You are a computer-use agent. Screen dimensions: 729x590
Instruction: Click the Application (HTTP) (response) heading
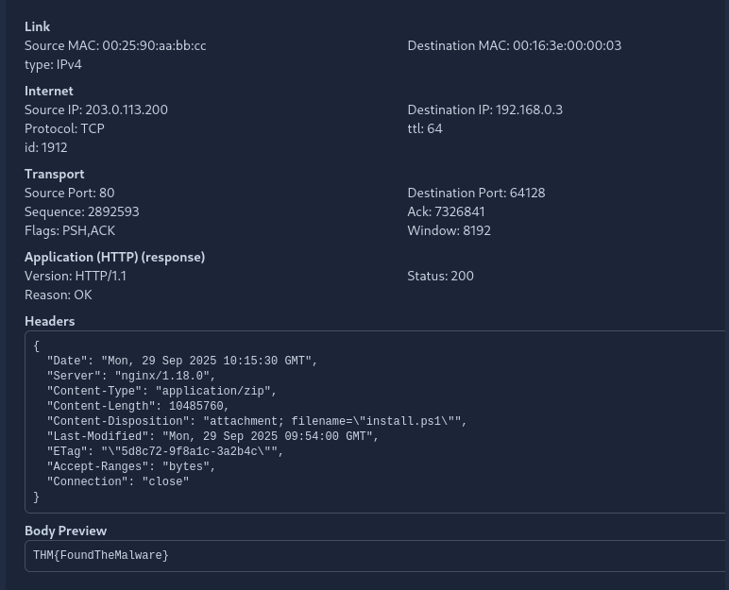[x=114, y=257]
